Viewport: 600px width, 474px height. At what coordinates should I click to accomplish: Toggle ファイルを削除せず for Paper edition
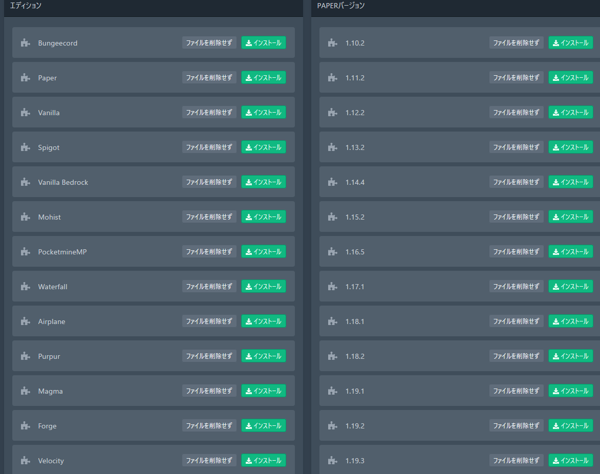[x=209, y=78]
